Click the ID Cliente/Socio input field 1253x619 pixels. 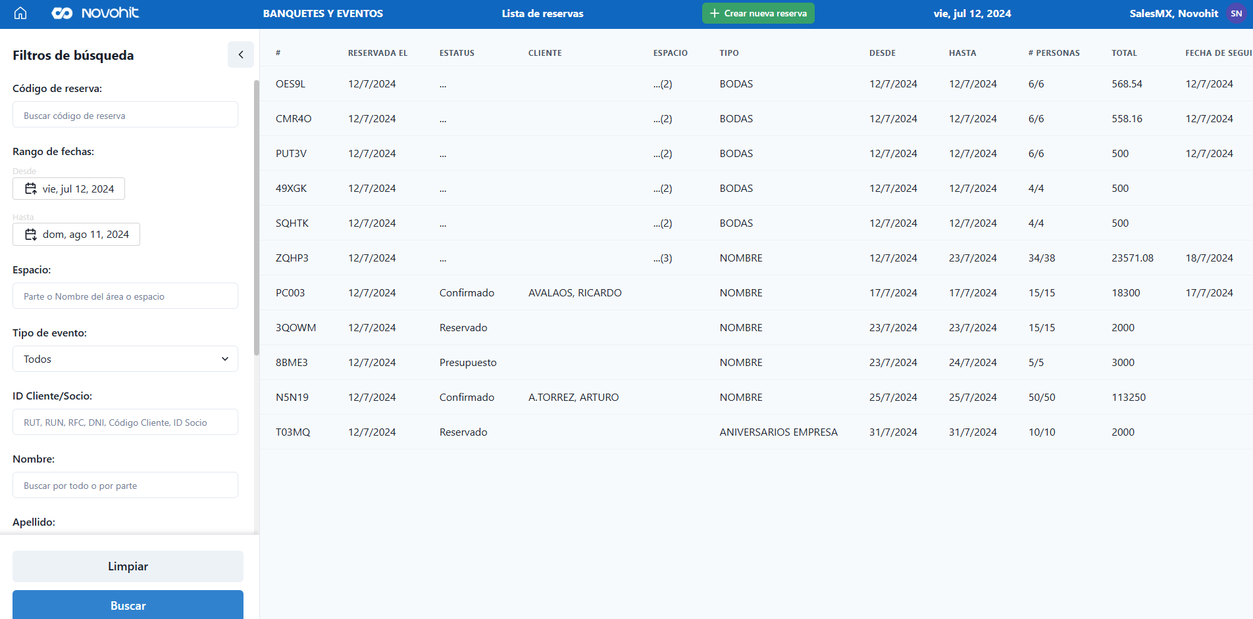tap(125, 422)
